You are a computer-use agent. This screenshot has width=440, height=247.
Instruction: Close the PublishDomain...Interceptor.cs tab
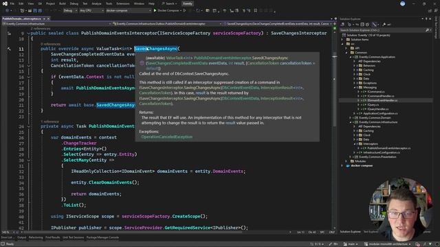pyautogui.click(x=48, y=19)
